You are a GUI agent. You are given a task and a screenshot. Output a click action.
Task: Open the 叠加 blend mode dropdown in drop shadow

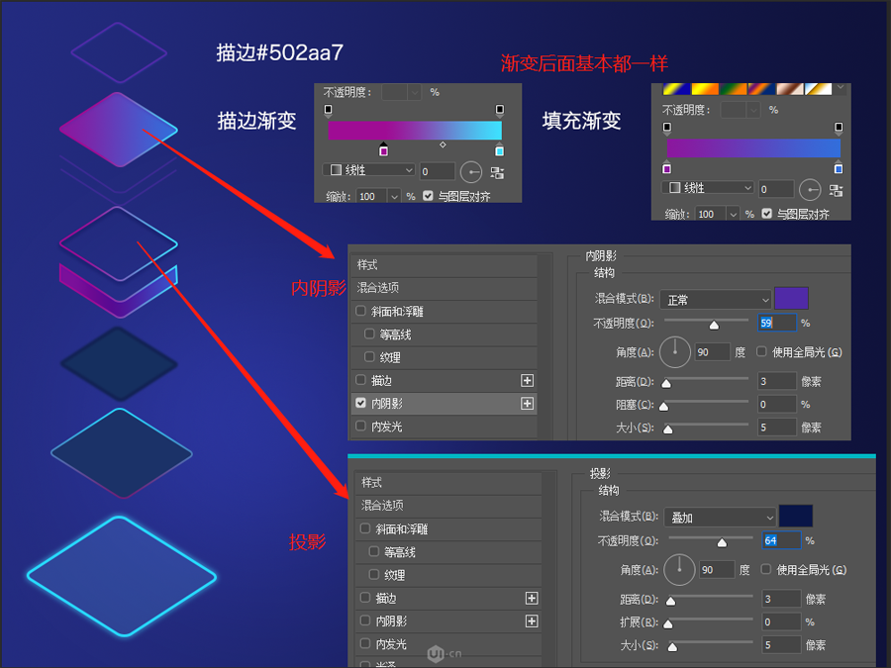(721, 516)
